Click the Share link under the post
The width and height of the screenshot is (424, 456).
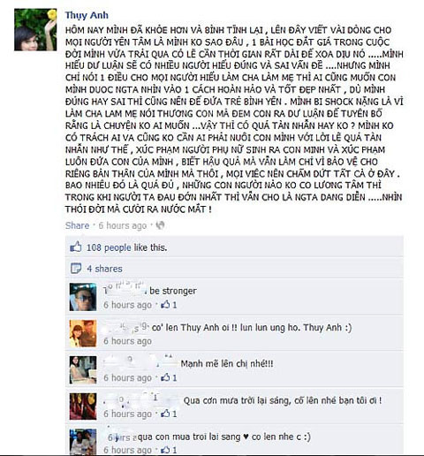[x=77, y=225]
